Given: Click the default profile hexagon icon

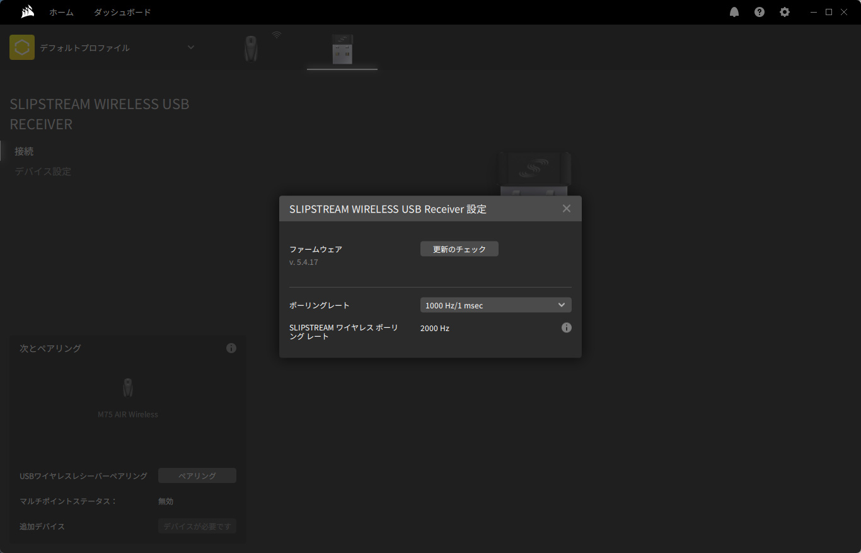Looking at the screenshot, I should pos(22,47).
